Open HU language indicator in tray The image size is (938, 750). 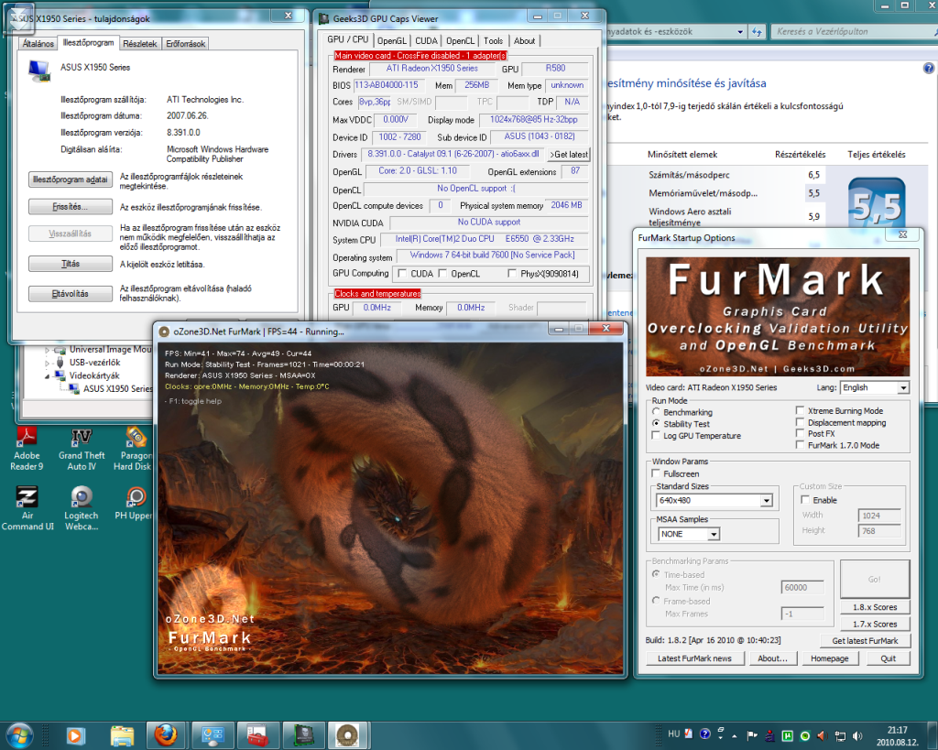(x=673, y=734)
